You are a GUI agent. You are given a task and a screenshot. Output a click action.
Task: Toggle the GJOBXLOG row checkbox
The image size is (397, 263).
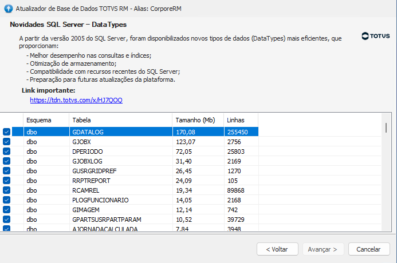point(6,161)
